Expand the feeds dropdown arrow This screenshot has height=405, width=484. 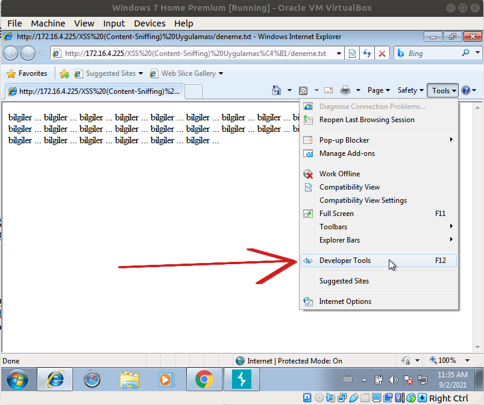[x=316, y=90]
